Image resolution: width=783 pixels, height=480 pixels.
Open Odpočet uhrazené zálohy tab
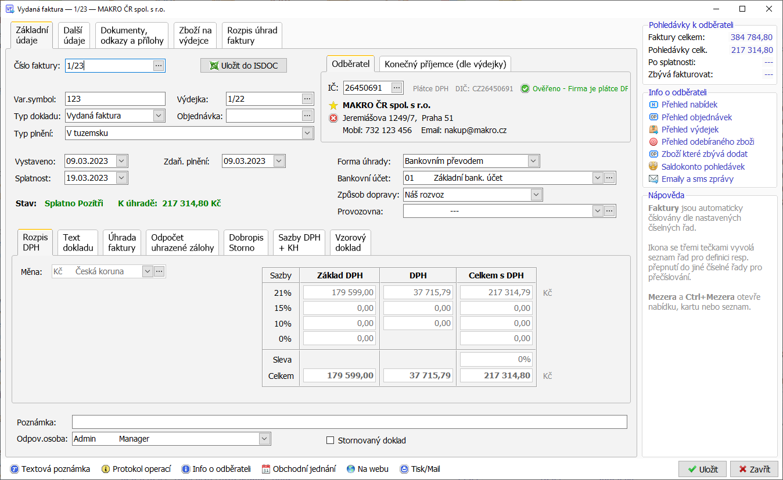pos(182,242)
